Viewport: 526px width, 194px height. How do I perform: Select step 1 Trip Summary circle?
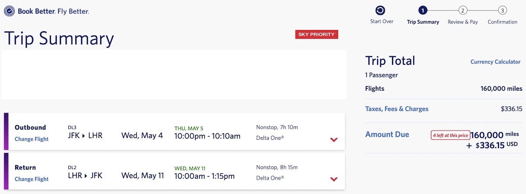pyautogui.click(x=423, y=10)
